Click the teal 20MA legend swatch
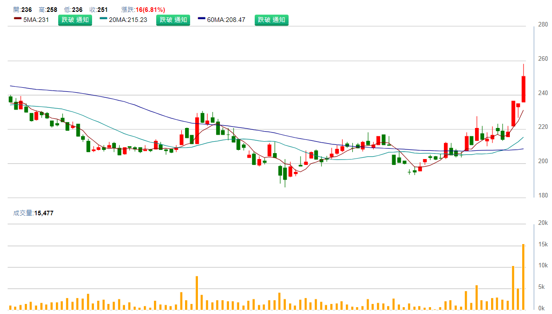The image size is (552, 314). [103, 19]
